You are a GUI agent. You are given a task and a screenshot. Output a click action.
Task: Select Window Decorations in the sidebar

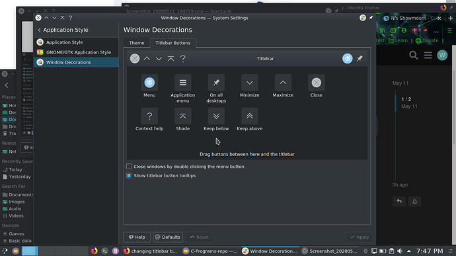(76, 62)
